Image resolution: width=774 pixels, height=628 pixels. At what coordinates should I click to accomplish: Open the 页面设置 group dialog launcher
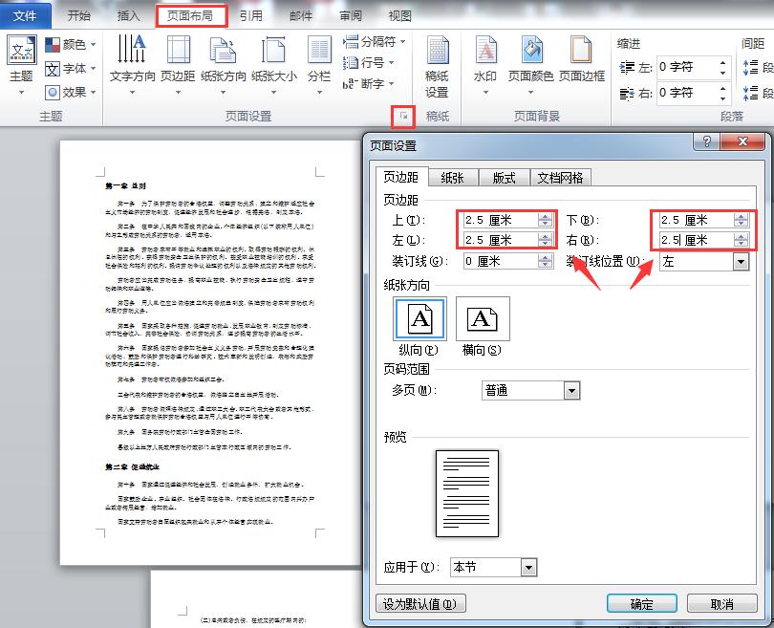point(405,116)
